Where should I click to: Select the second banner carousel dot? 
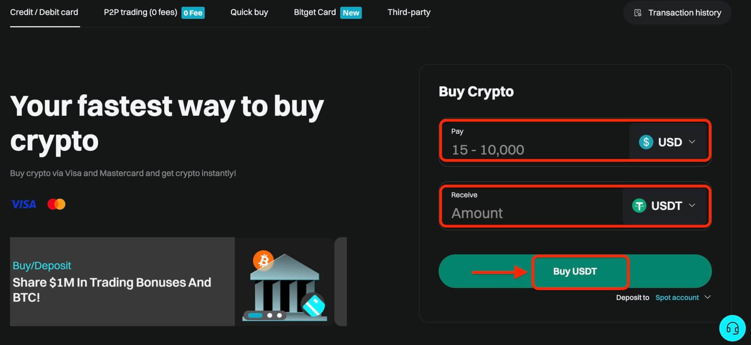[269, 315]
